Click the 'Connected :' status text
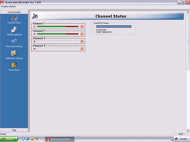The image size is (190, 142). (x=101, y=30)
